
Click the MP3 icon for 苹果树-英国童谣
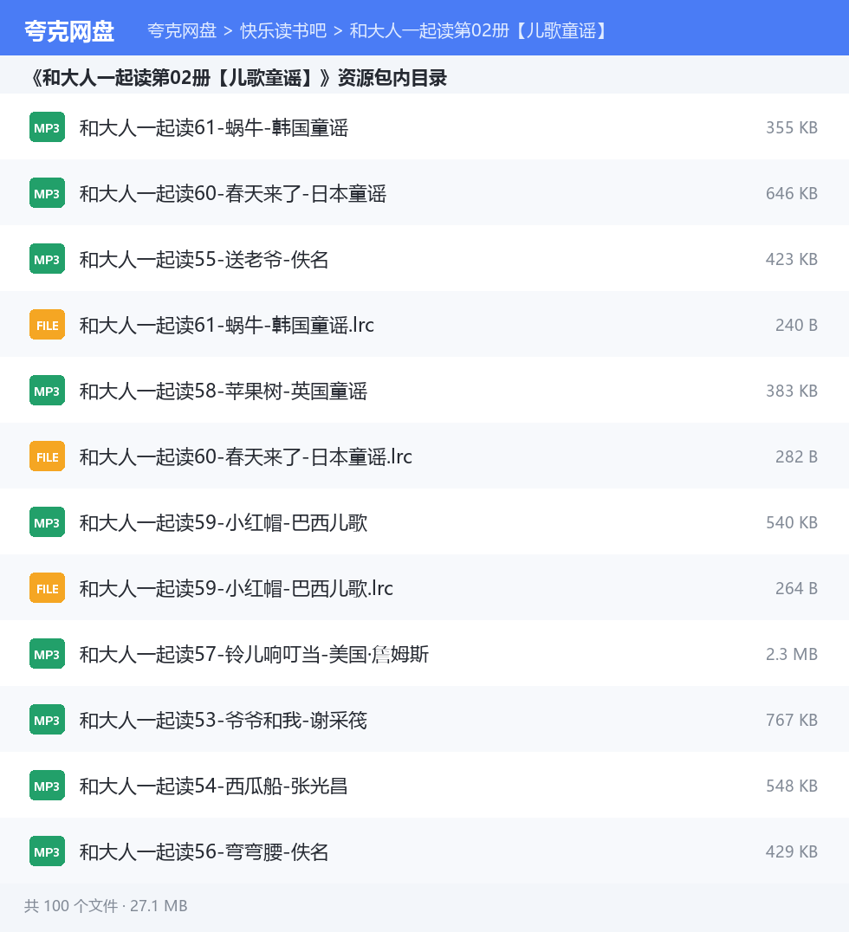pyautogui.click(x=47, y=391)
